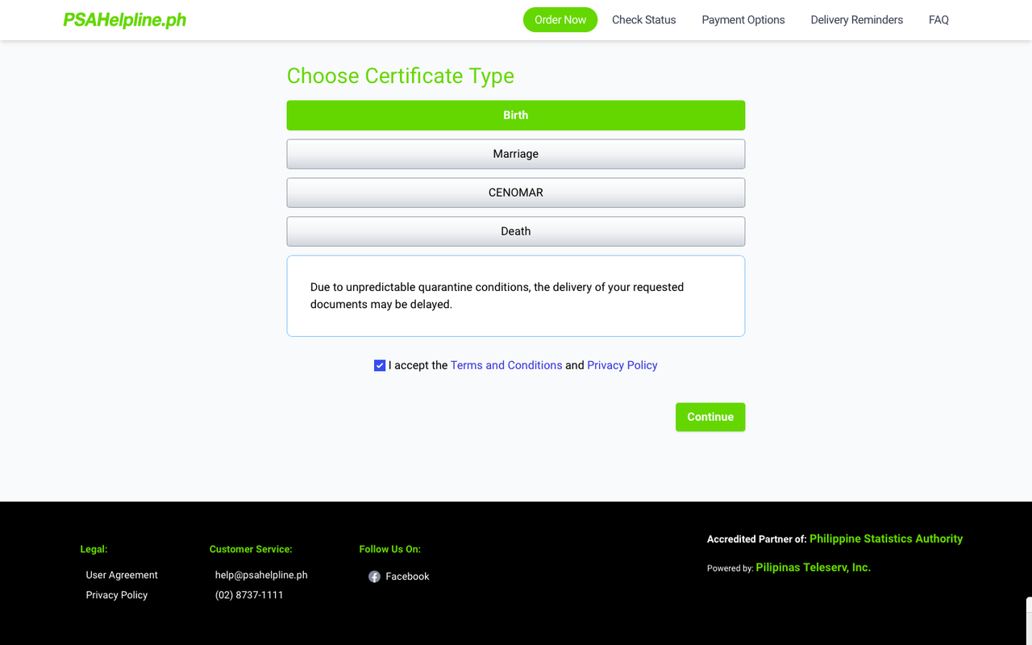This screenshot has width=1032, height=645.
Task: Click the (02) 8737-1111 phone number
Action: click(249, 595)
